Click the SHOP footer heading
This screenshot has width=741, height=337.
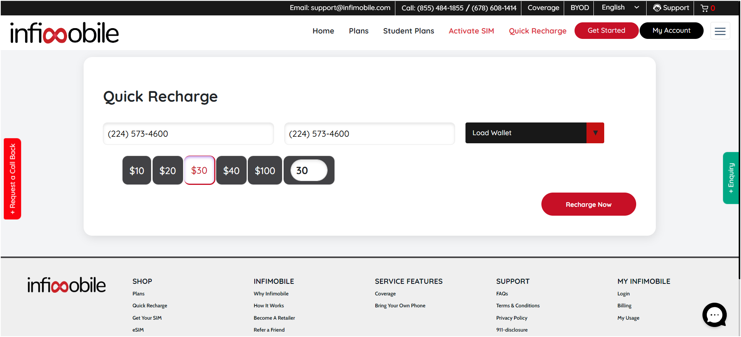142,281
